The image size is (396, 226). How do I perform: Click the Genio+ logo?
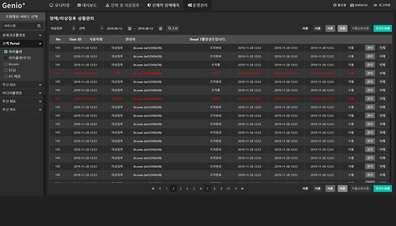tap(13, 5)
